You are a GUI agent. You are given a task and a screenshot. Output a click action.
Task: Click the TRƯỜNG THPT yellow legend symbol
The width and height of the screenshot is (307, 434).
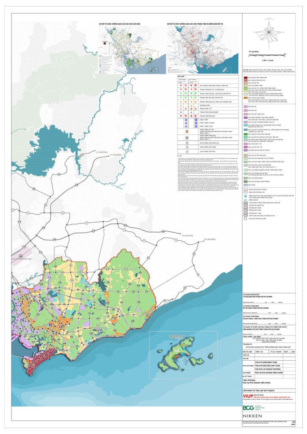[x=191, y=106]
